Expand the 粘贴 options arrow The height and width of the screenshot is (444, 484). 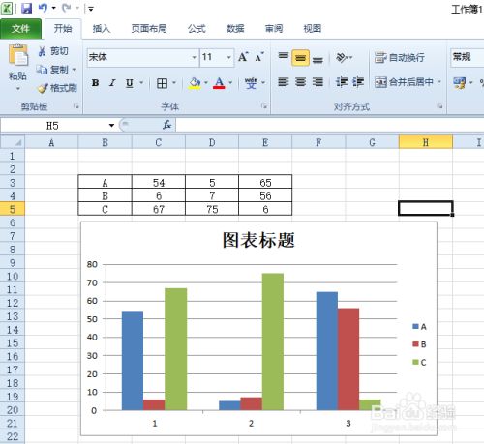[18, 88]
